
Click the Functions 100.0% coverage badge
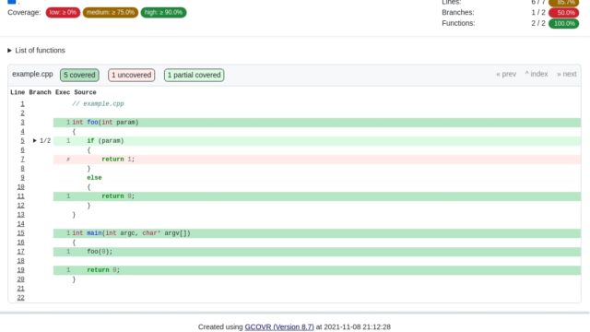coord(563,23)
